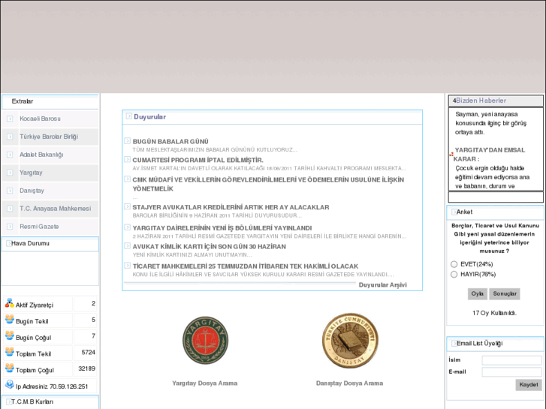Click arrow icon beside Danıştay sidebar link
The width and height of the screenshot is (546, 409).
pyautogui.click(x=10, y=191)
